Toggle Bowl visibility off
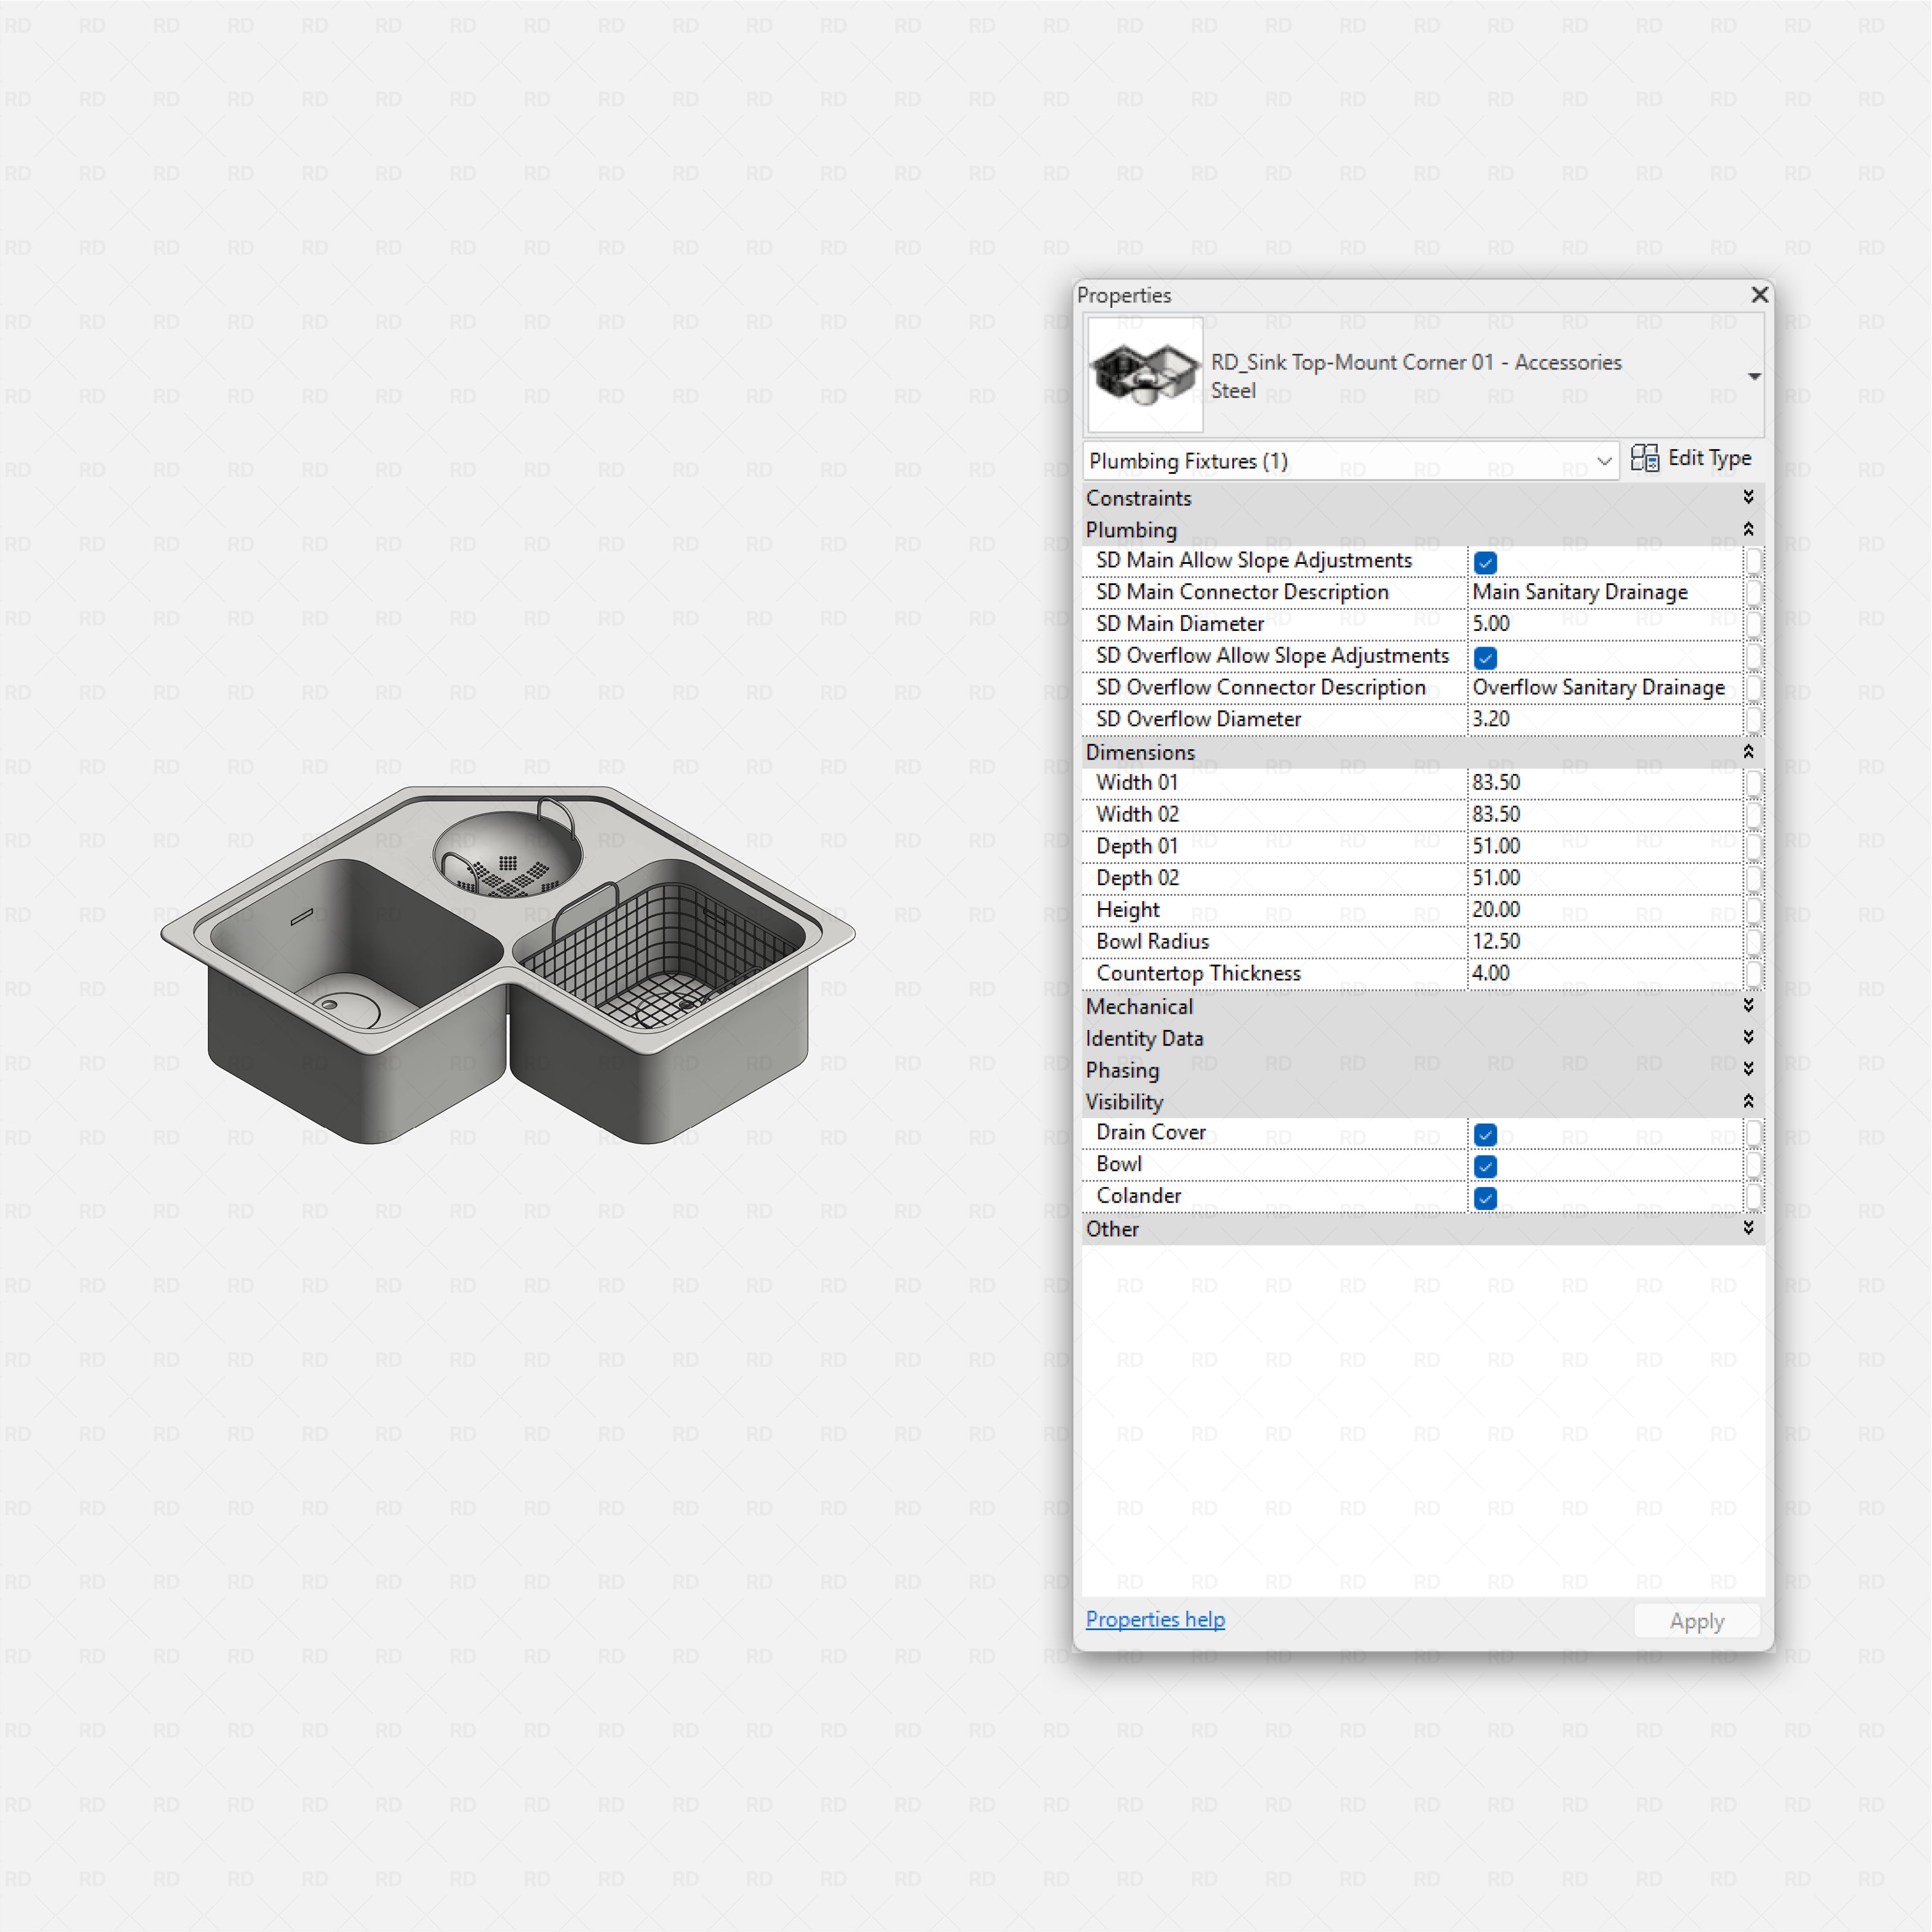Image resolution: width=1932 pixels, height=1932 pixels. click(1486, 1166)
